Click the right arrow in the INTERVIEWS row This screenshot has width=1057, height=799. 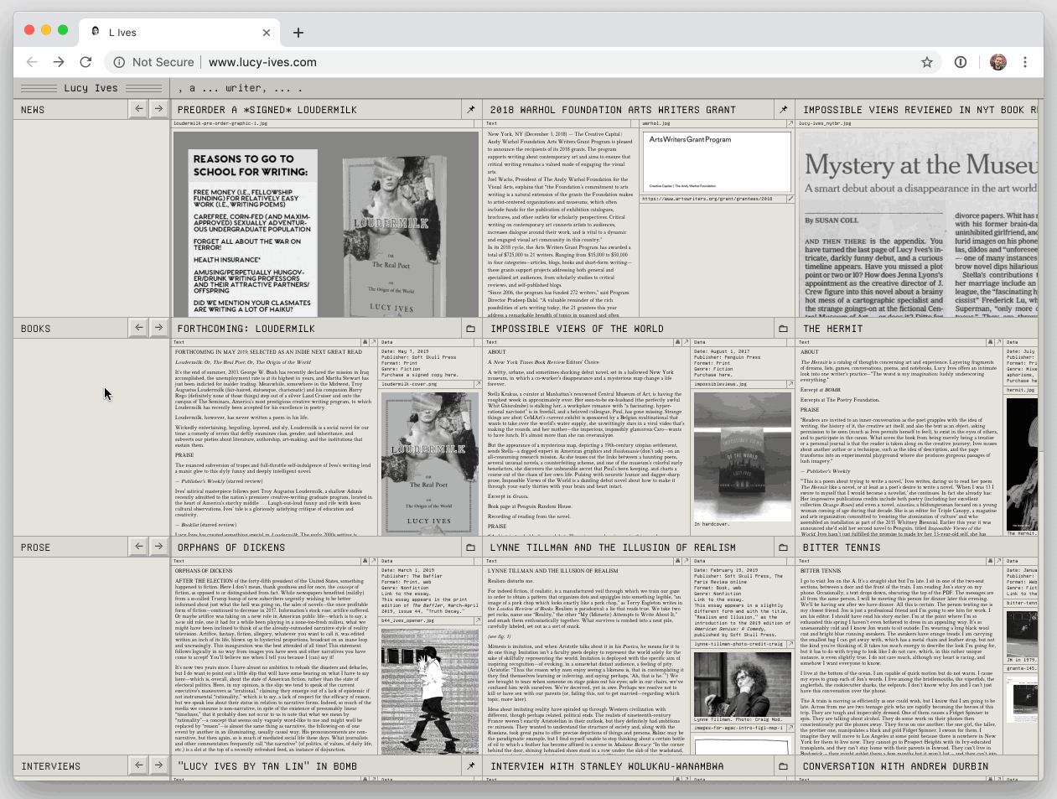coord(158,765)
